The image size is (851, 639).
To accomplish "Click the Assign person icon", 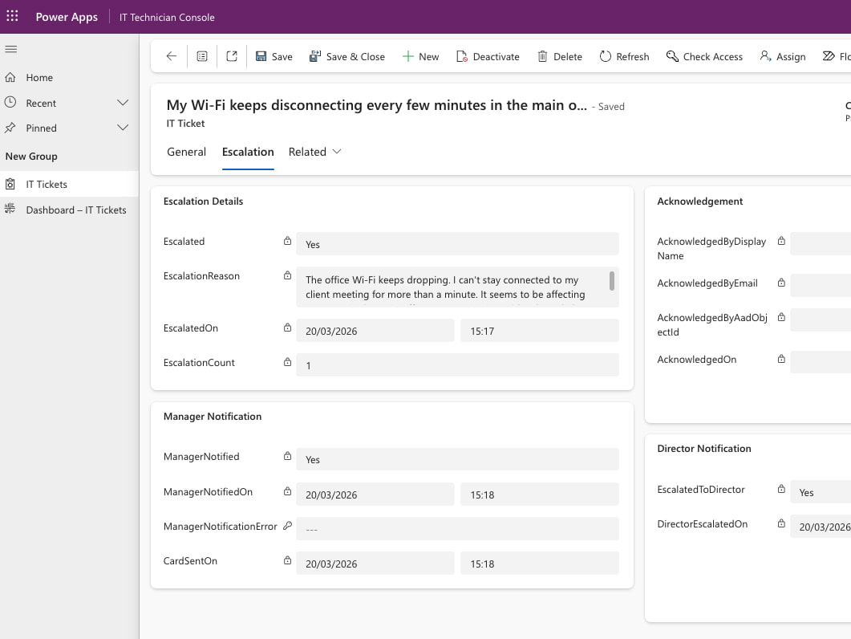I will 764,56.
